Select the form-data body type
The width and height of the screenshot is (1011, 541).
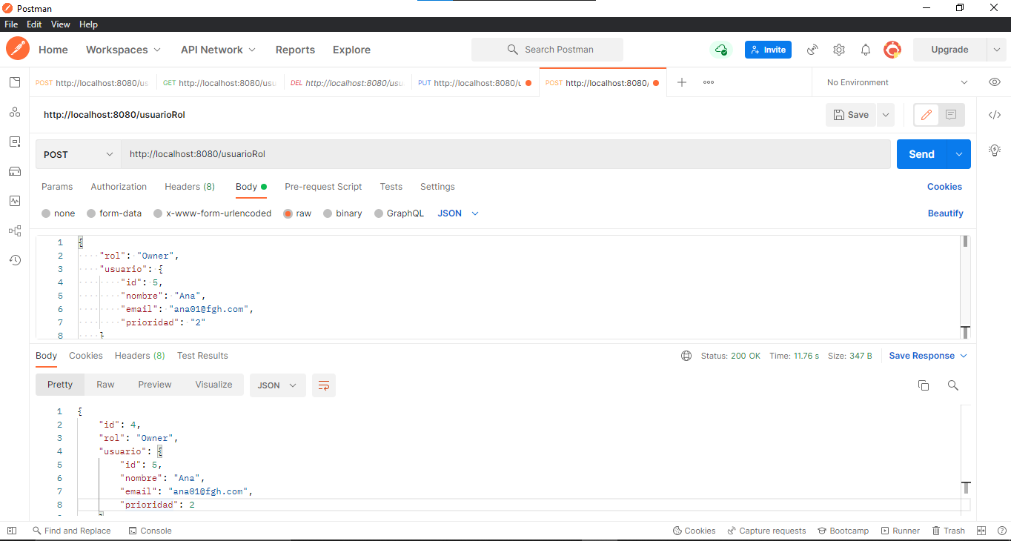113,213
